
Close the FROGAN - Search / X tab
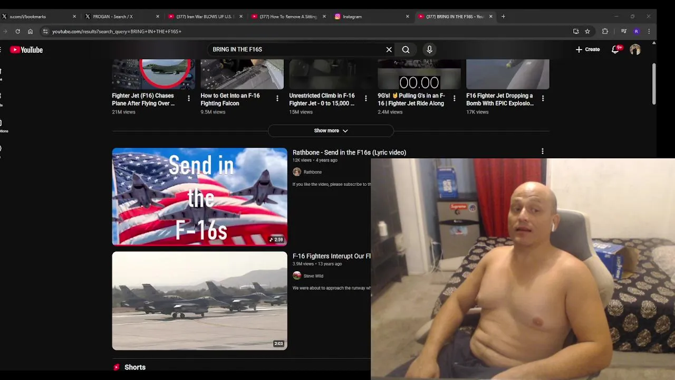pyautogui.click(x=158, y=16)
